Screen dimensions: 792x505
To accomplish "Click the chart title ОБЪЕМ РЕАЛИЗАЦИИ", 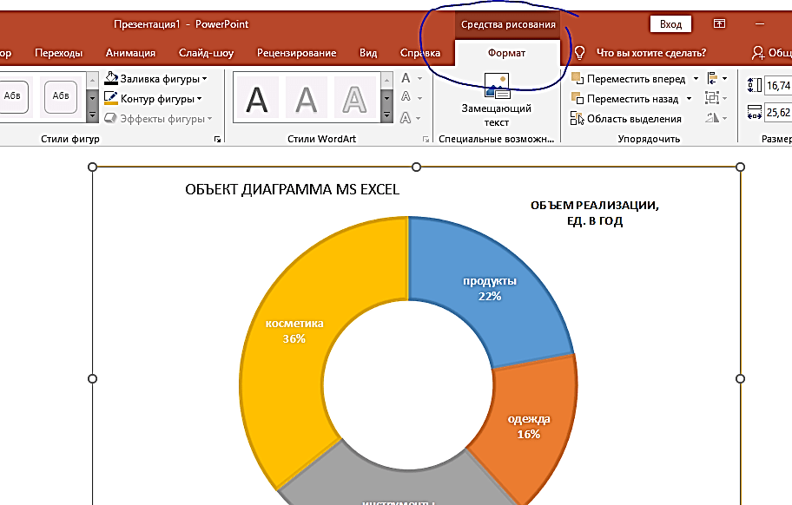I will 595,213.
